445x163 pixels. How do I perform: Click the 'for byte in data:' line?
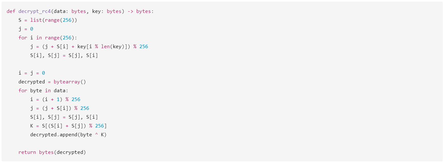coord(43,91)
